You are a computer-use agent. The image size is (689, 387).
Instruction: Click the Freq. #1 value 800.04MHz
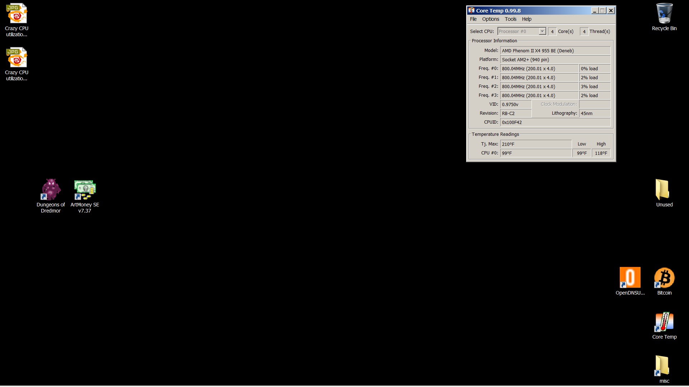[x=539, y=78]
